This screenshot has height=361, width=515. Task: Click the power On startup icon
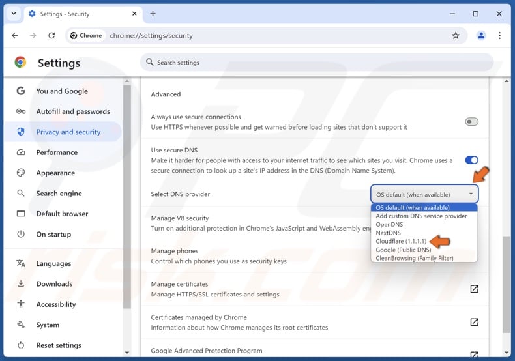tap(21, 234)
